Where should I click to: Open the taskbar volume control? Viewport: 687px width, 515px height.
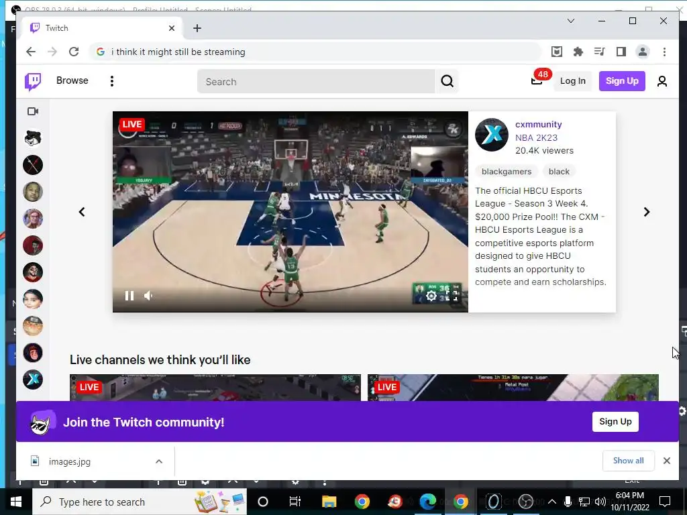point(600,502)
